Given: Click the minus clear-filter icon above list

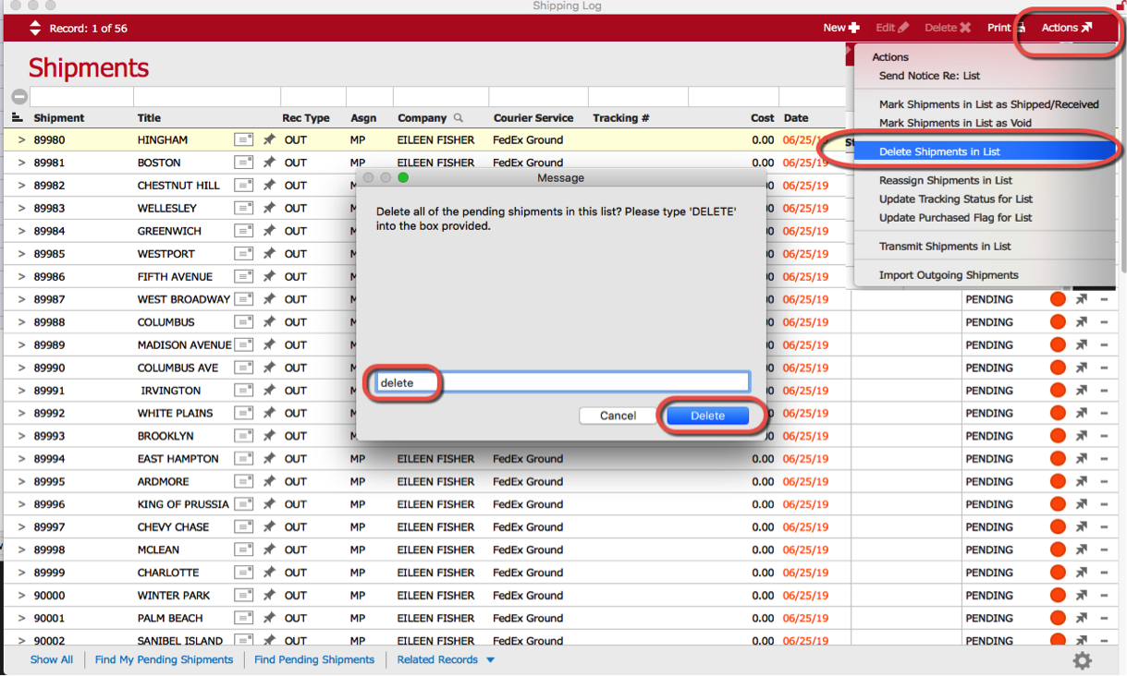Looking at the screenshot, I should (x=19, y=96).
